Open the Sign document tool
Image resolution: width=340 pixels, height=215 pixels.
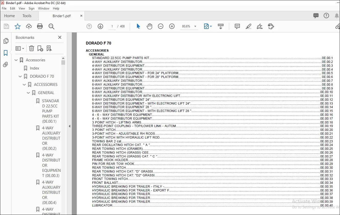[260, 26]
